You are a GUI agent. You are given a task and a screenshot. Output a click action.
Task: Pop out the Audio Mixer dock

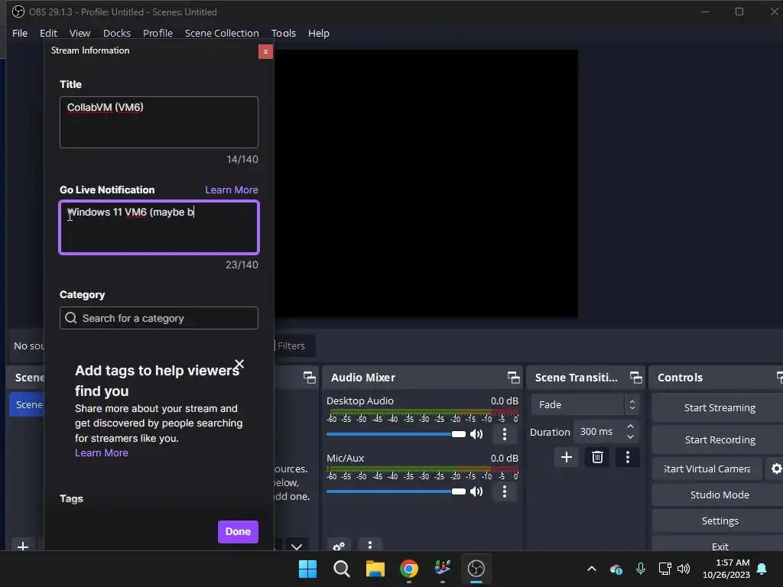pos(513,378)
